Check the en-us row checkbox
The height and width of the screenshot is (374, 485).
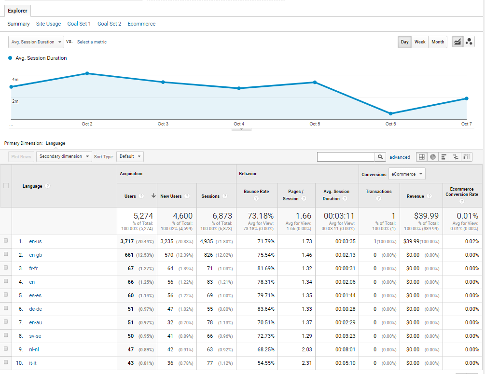pyautogui.click(x=6, y=241)
